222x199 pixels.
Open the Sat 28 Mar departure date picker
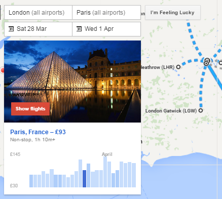tap(38, 29)
